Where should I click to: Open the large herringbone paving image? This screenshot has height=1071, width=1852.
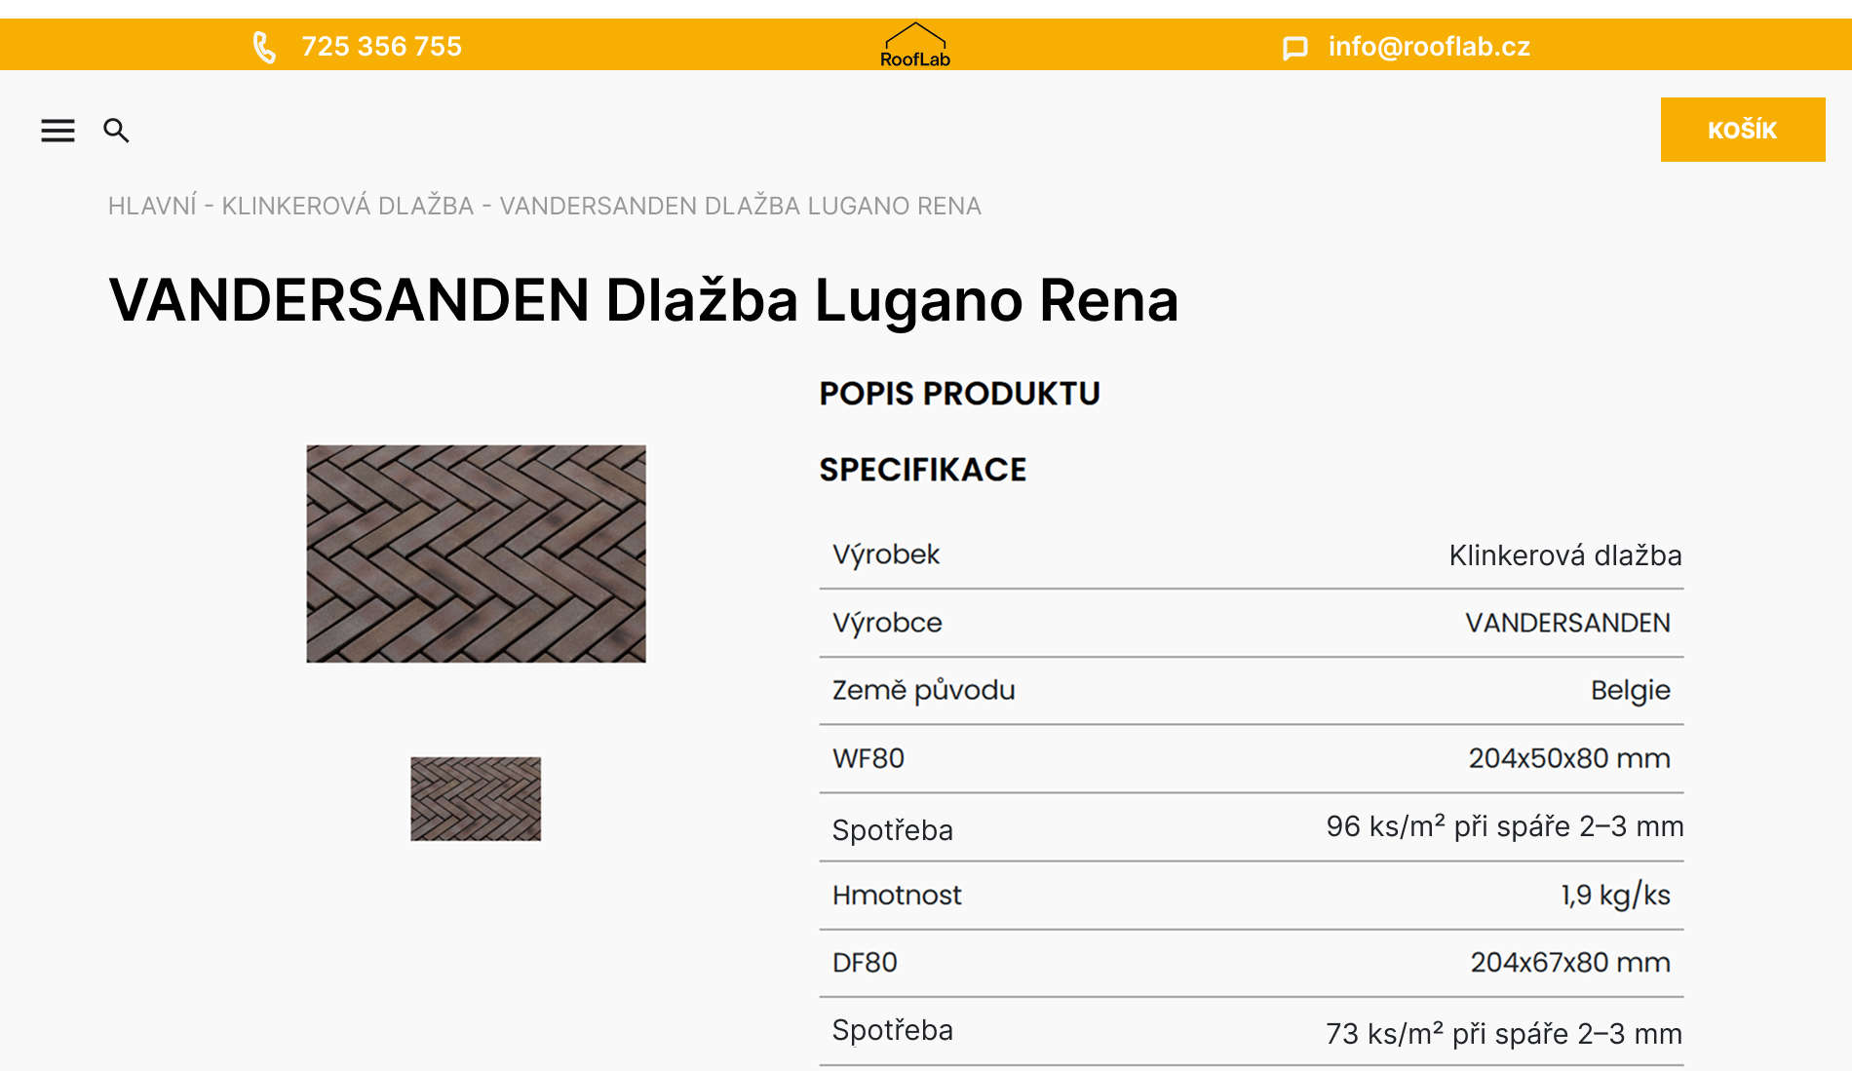(476, 554)
